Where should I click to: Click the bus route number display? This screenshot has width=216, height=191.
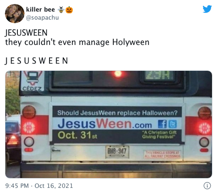click(x=160, y=76)
